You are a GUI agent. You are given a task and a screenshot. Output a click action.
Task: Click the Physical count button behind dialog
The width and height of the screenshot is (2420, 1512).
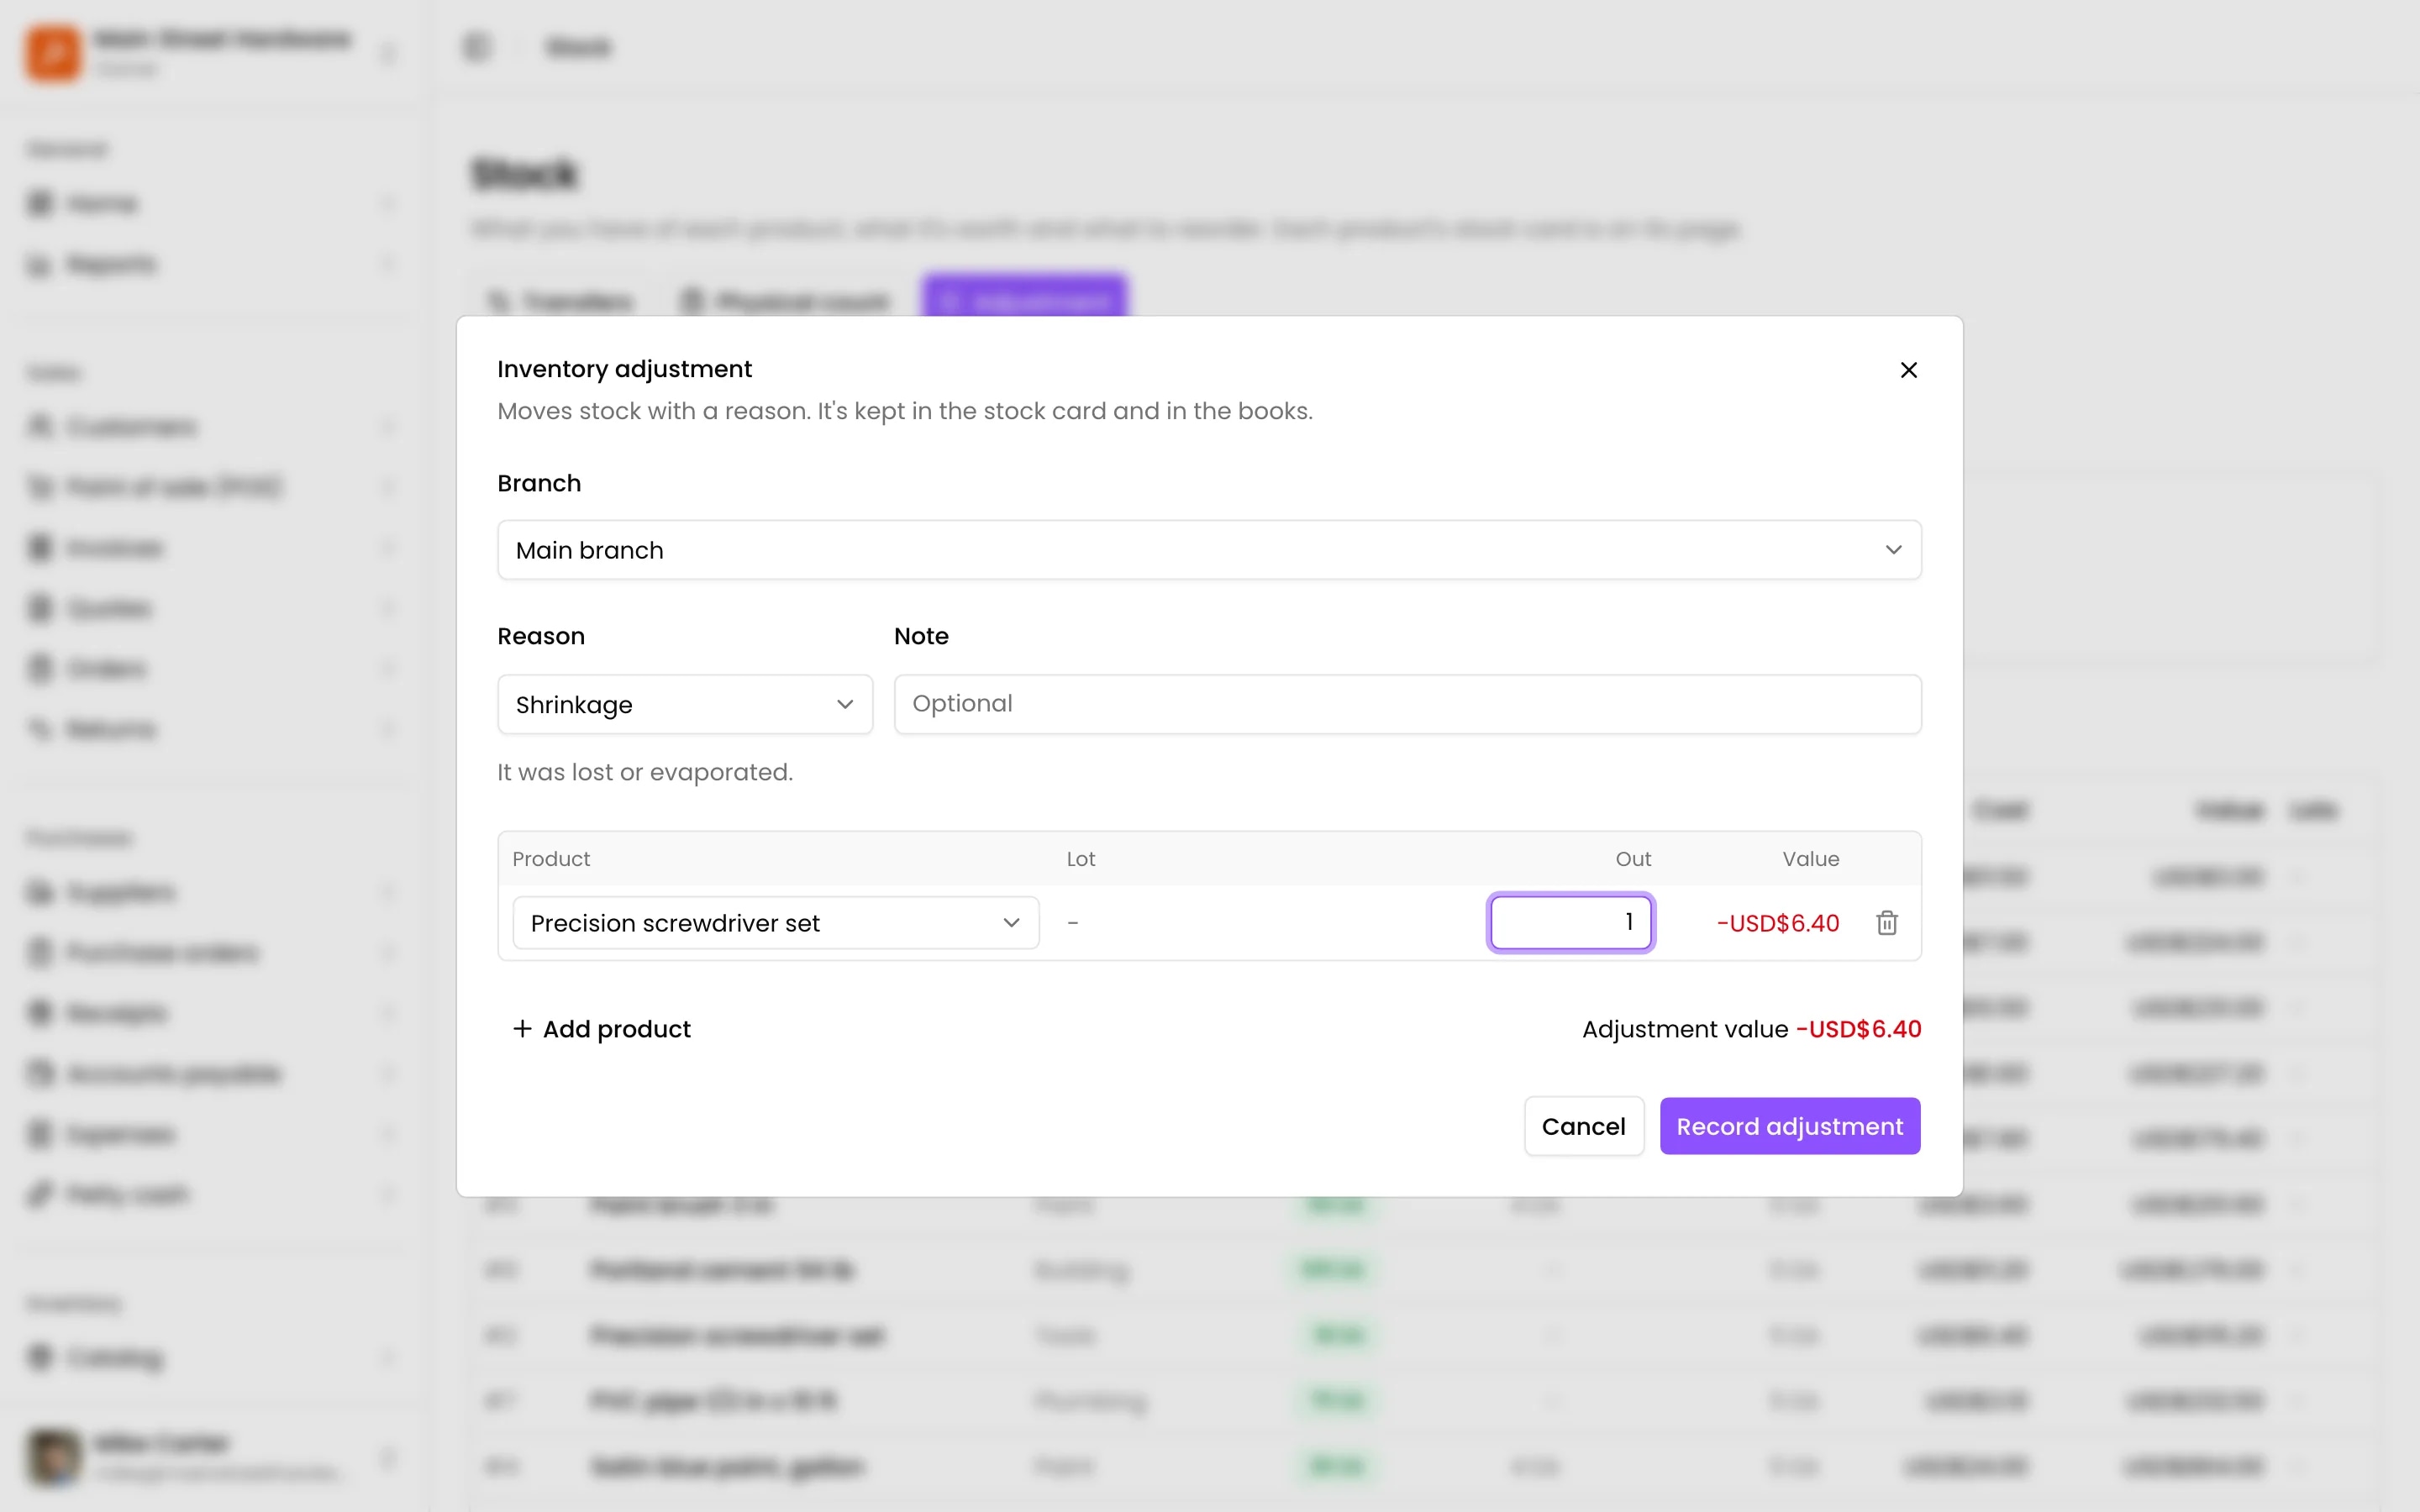[x=786, y=300]
